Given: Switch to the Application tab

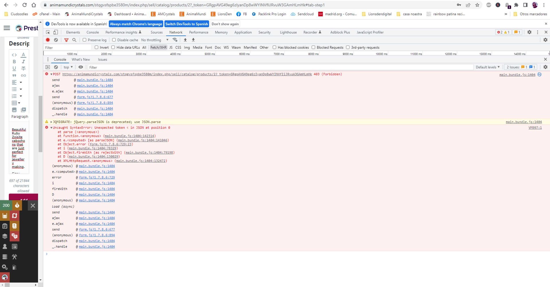Looking at the screenshot, I should 243,32.
